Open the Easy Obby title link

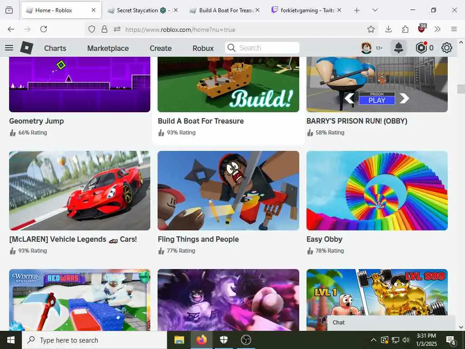324,239
